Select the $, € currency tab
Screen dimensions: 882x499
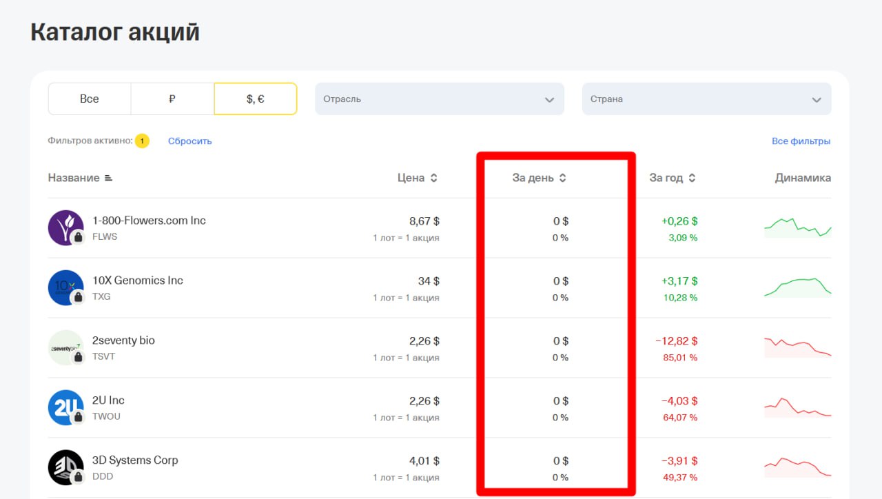[256, 99]
